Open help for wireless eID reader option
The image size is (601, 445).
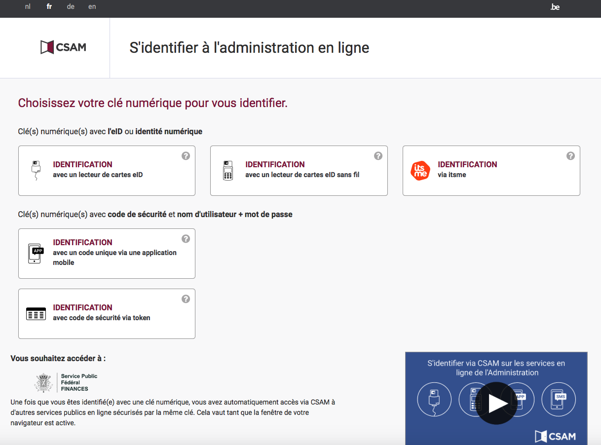(378, 156)
